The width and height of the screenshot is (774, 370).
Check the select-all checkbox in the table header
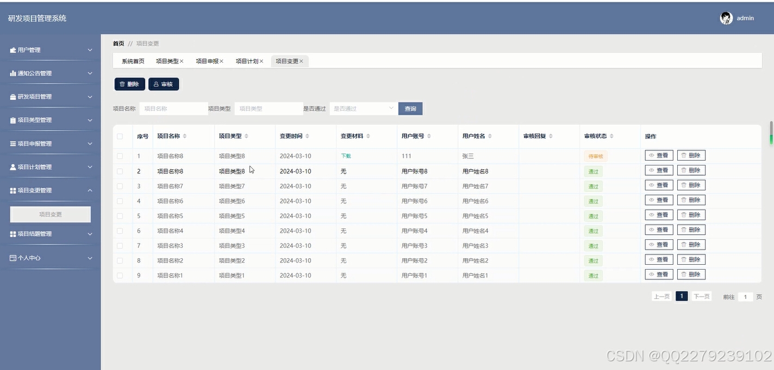click(x=121, y=136)
